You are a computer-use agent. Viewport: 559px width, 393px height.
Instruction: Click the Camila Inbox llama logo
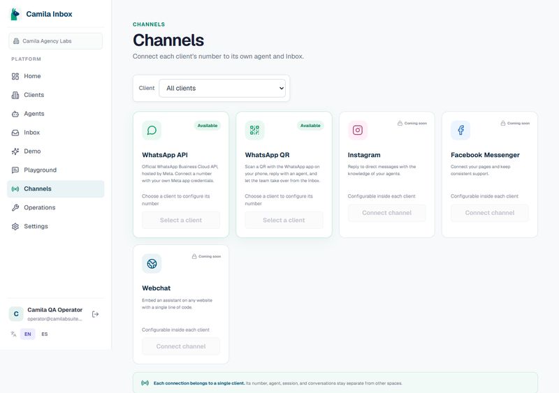(15, 14)
